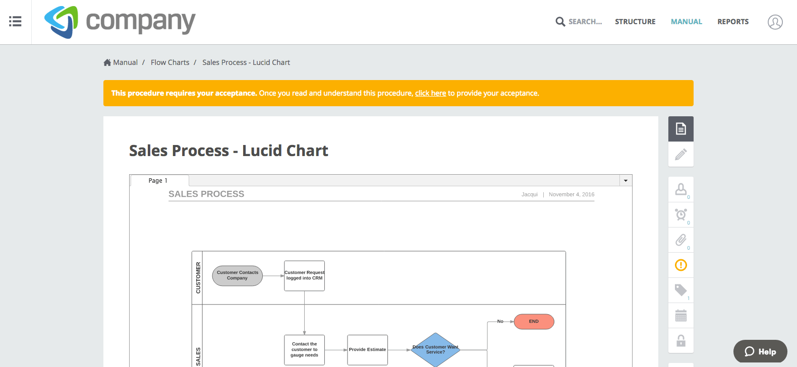
Task: Open the hamburger list menu icon
Action: [15, 22]
